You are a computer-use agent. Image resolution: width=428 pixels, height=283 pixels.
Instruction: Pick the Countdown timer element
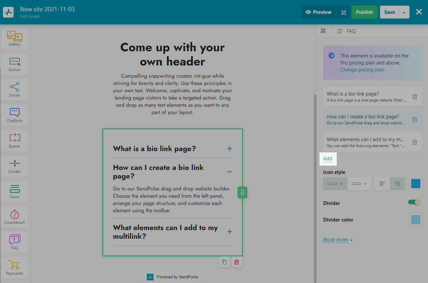tap(15, 217)
